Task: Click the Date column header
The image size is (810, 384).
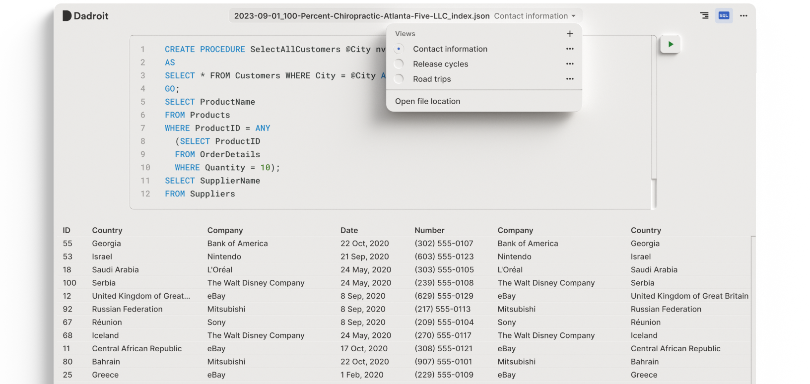Action: pos(349,230)
